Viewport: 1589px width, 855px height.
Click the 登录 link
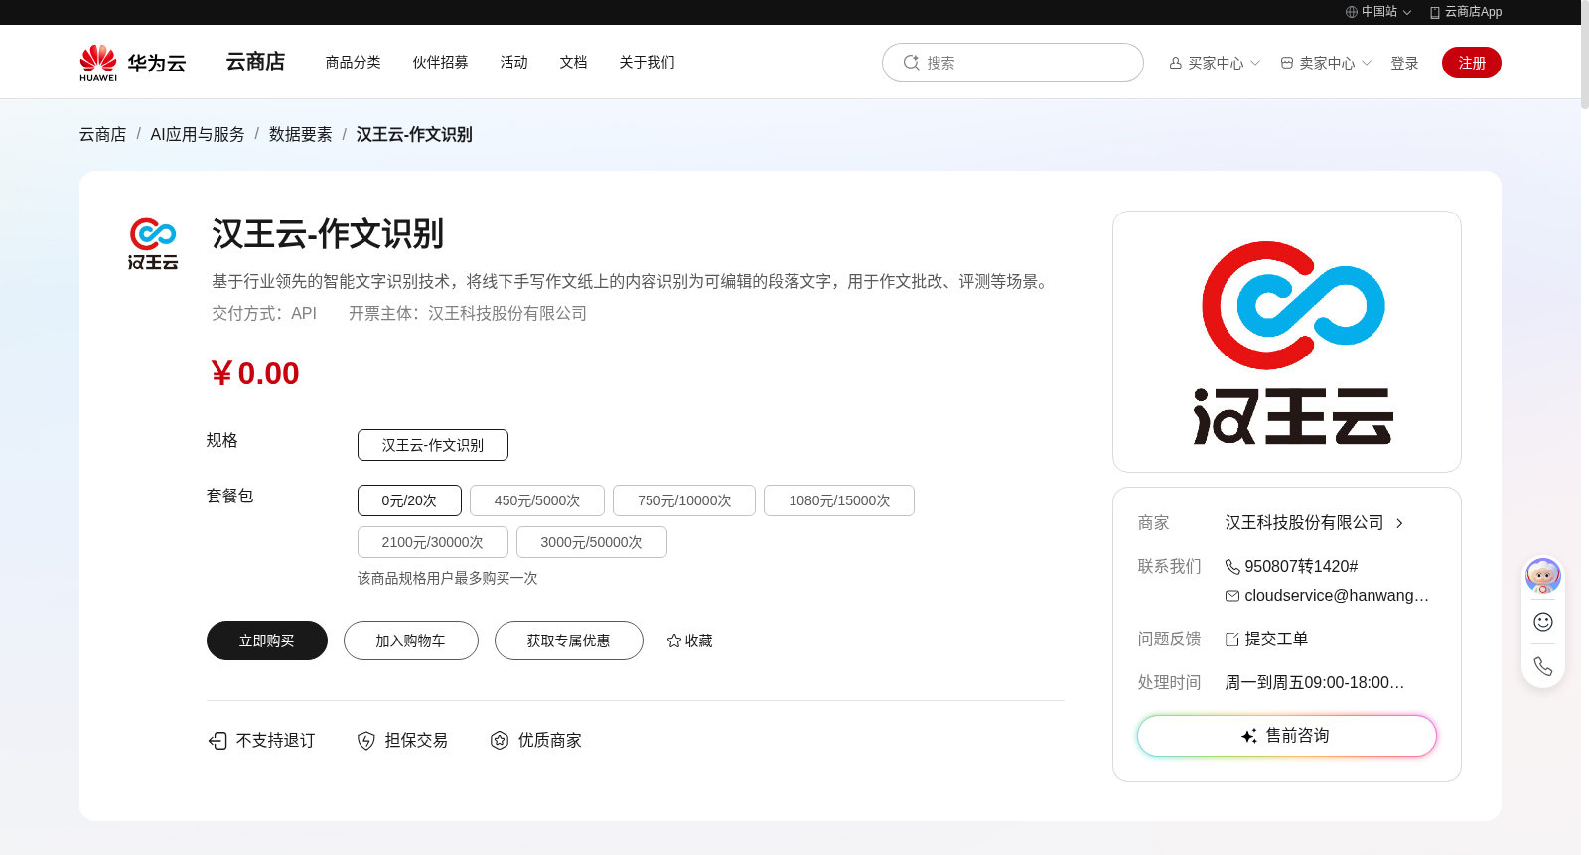(x=1404, y=63)
